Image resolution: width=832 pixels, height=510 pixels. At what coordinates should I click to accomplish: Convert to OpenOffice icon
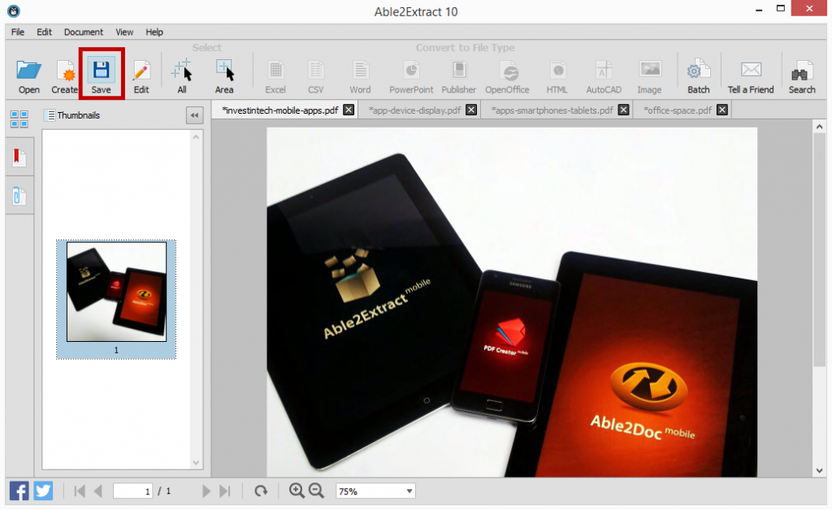508,71
